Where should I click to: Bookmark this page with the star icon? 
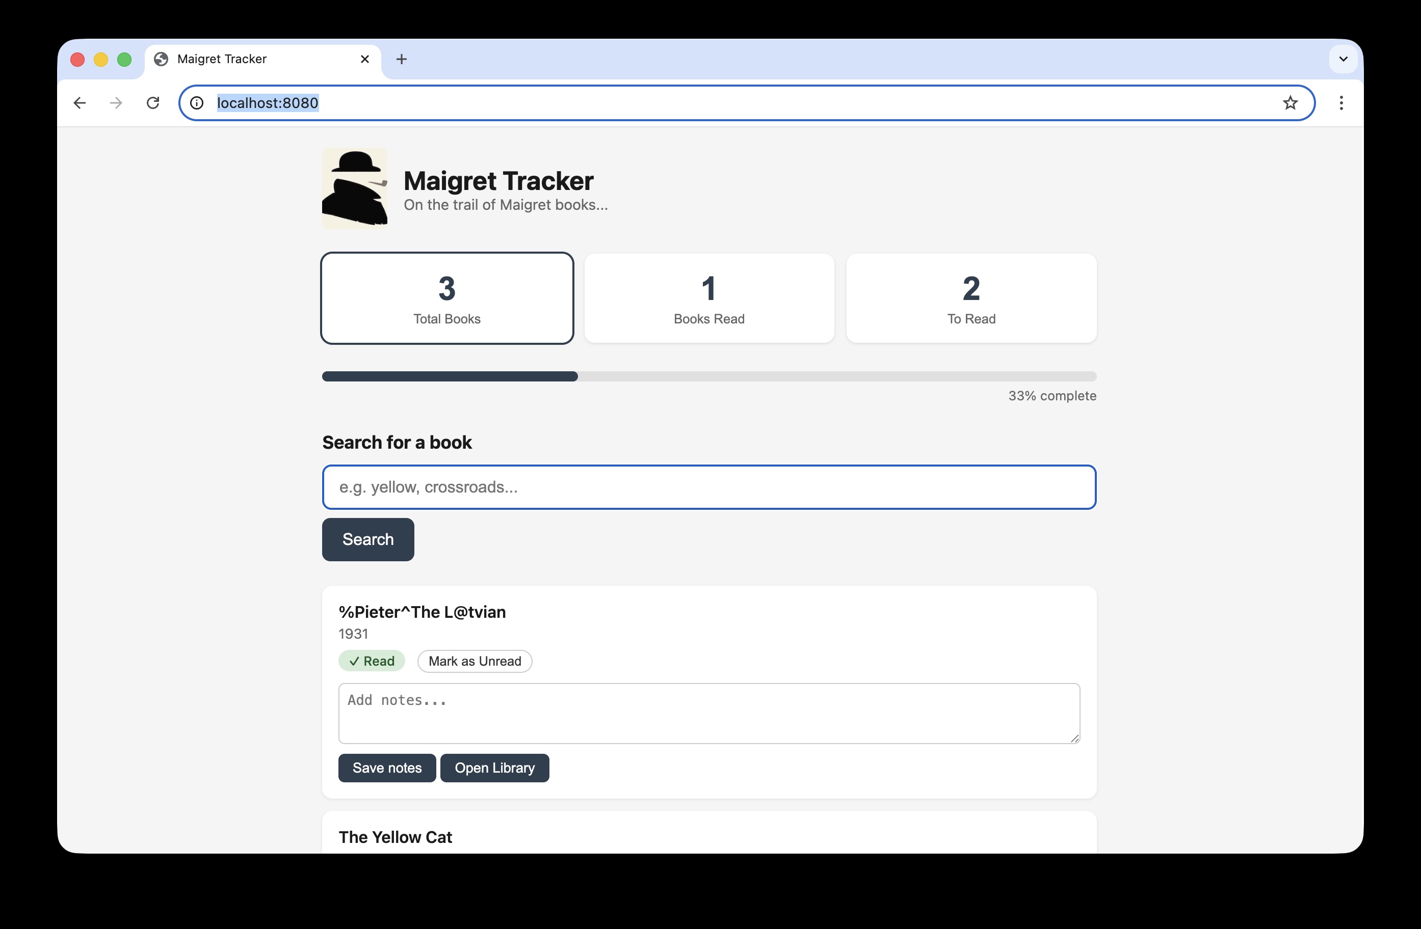point(1290,103)
